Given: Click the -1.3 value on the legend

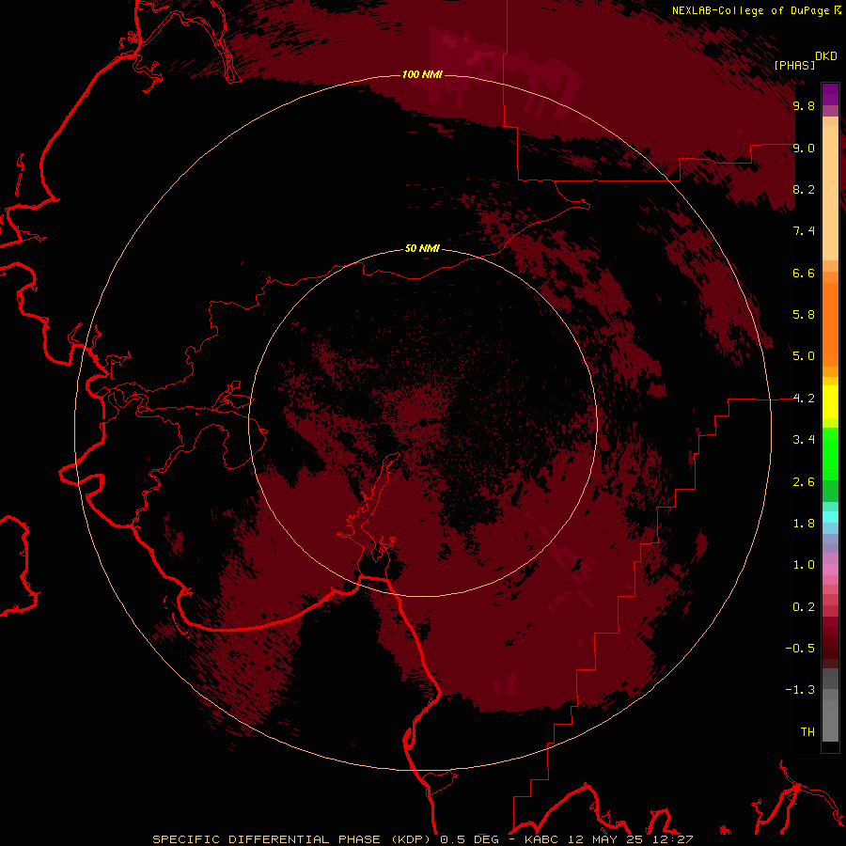Looking at the screenshot, I should [800, 690].
